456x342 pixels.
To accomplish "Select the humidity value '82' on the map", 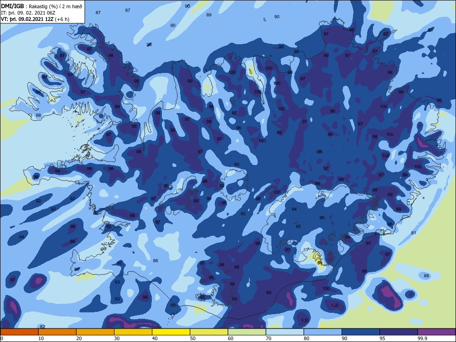I will pyautogui.click(x=42, y=326).
